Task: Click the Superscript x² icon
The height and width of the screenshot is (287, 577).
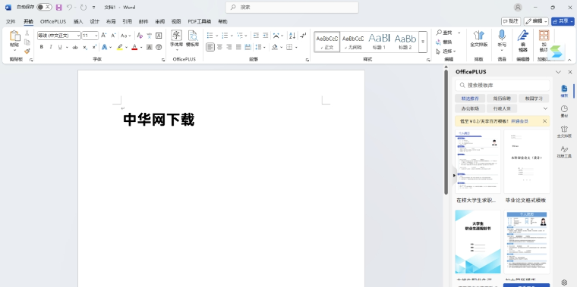Action: [94, 47]
